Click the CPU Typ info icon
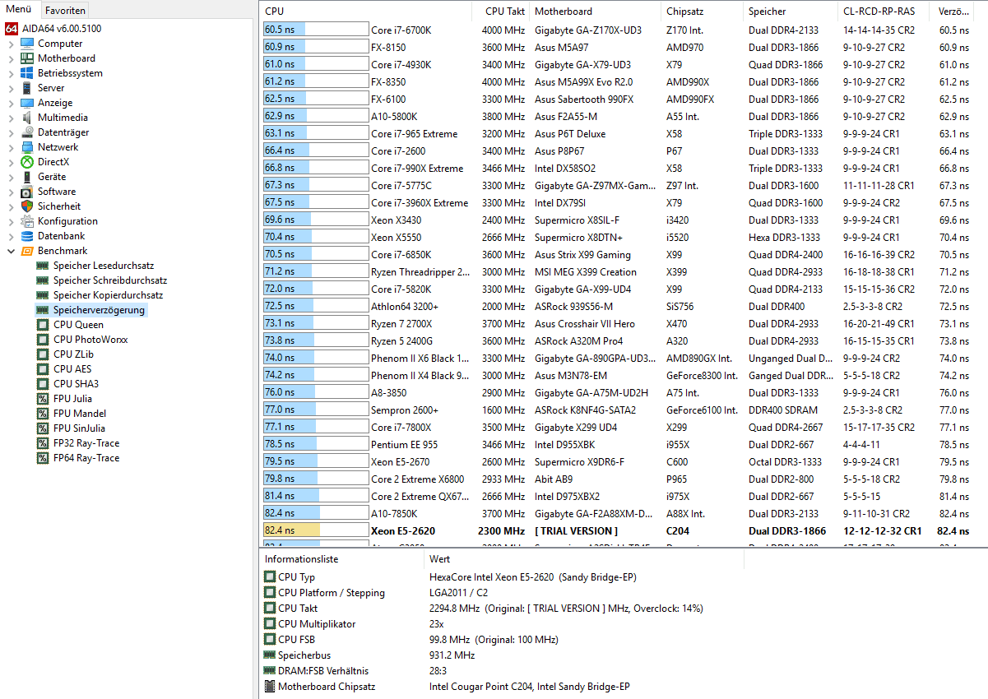 click(270, 577)
